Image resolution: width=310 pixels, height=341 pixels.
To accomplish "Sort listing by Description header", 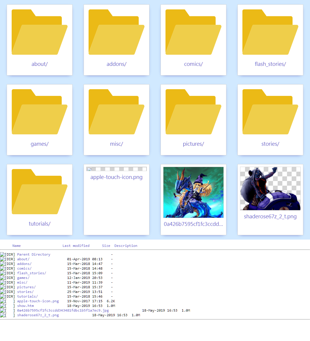I will [x=126, y=246].
